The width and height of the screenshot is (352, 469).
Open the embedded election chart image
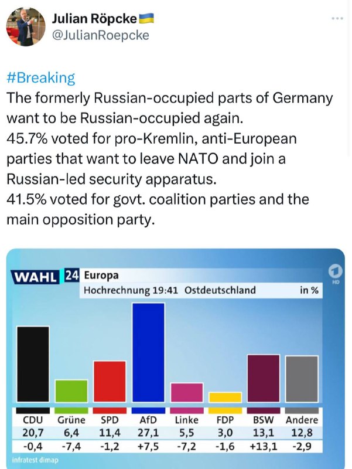click(x=176, y=359)
